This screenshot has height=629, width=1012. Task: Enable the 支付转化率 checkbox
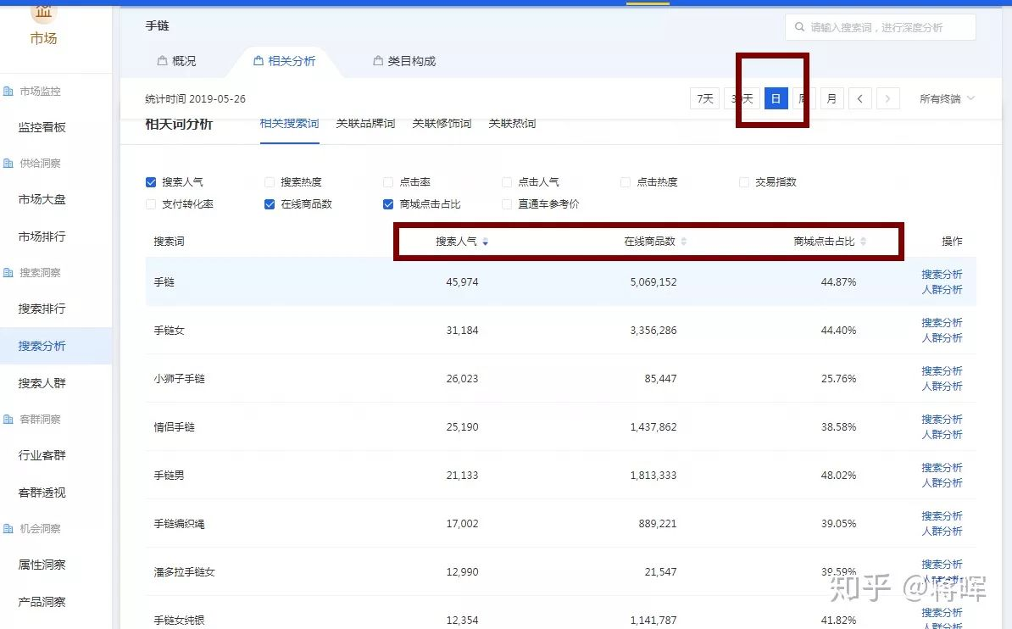click(x=151, y=204)
